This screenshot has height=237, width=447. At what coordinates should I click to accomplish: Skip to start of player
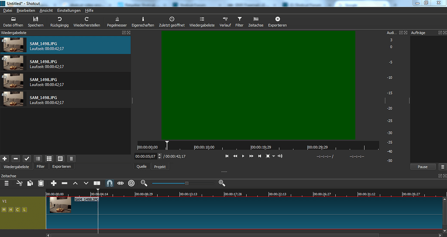(x=227, y=156)
